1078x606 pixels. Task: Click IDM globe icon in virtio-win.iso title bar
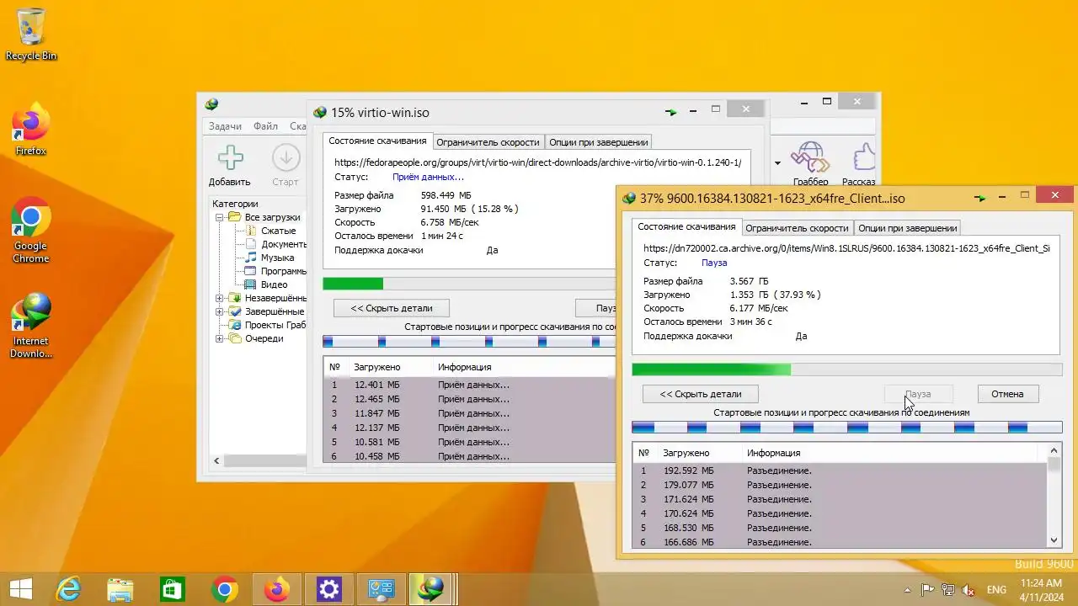(320, 112)
